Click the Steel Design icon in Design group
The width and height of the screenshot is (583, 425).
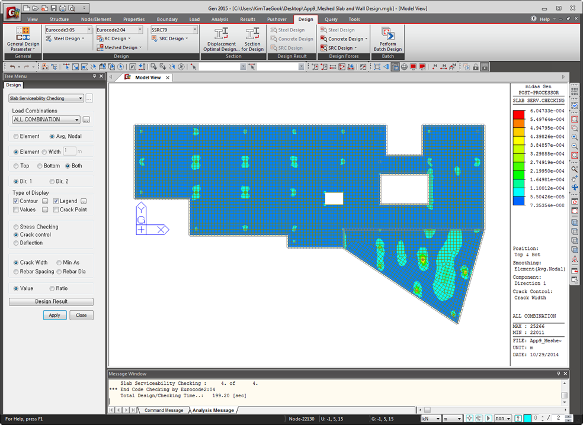[x=49, y=38]
